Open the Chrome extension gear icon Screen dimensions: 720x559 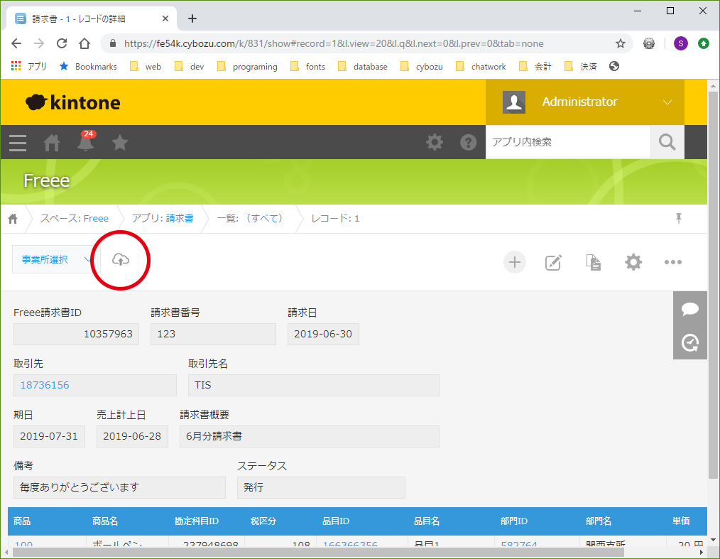pos(649,43)
